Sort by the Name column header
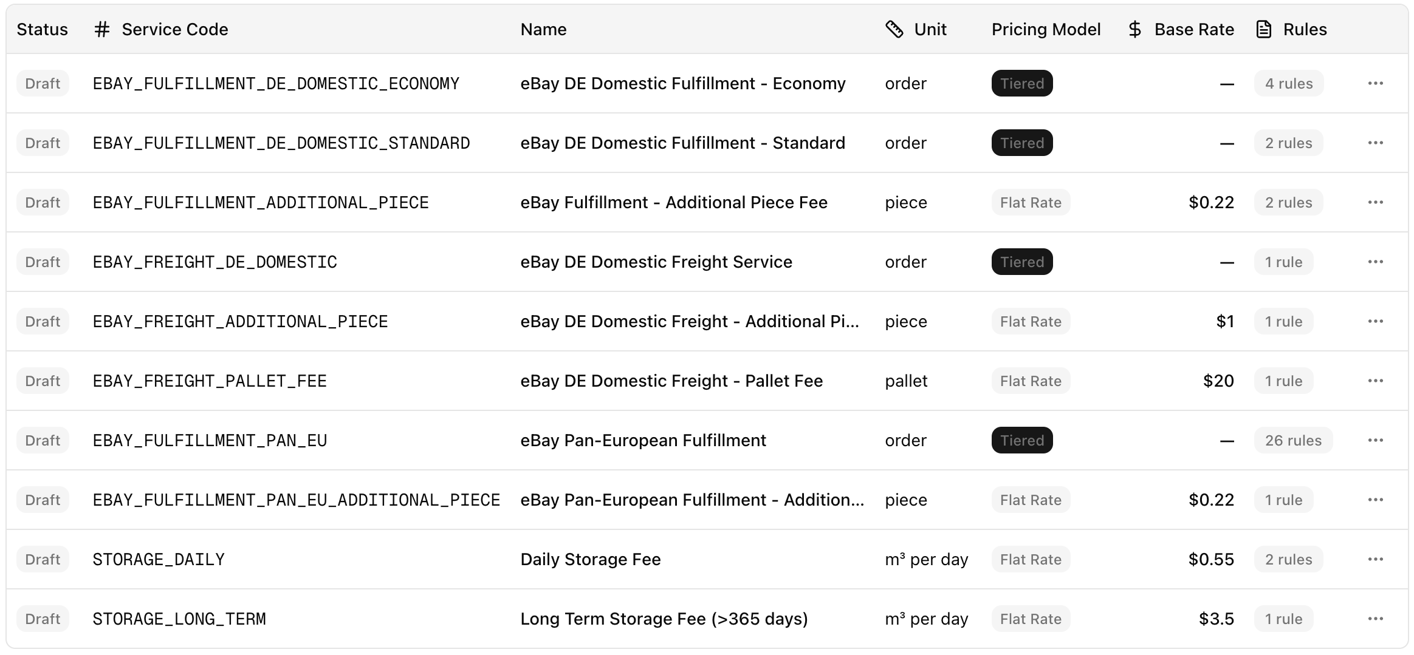Viewport: 1414px width, 655px height. (x=543, y=29)
